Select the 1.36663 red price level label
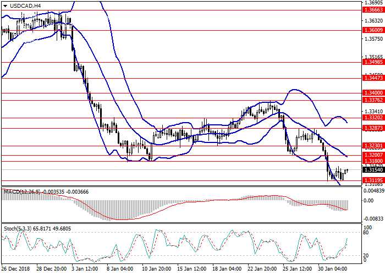 coord(373,10)
